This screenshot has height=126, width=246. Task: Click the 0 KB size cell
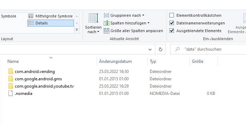tap(211, 94)
